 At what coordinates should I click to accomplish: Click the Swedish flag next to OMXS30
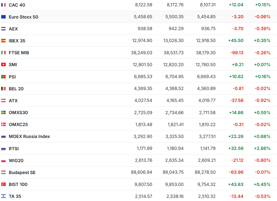point(3,113)
